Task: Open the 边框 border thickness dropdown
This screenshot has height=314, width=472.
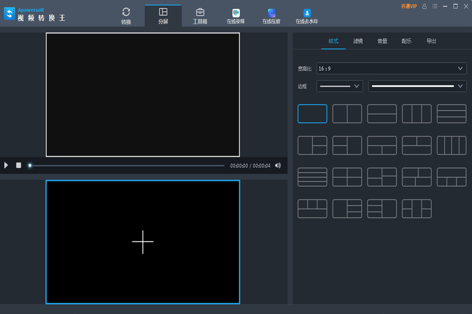Action: coord(339,87)
